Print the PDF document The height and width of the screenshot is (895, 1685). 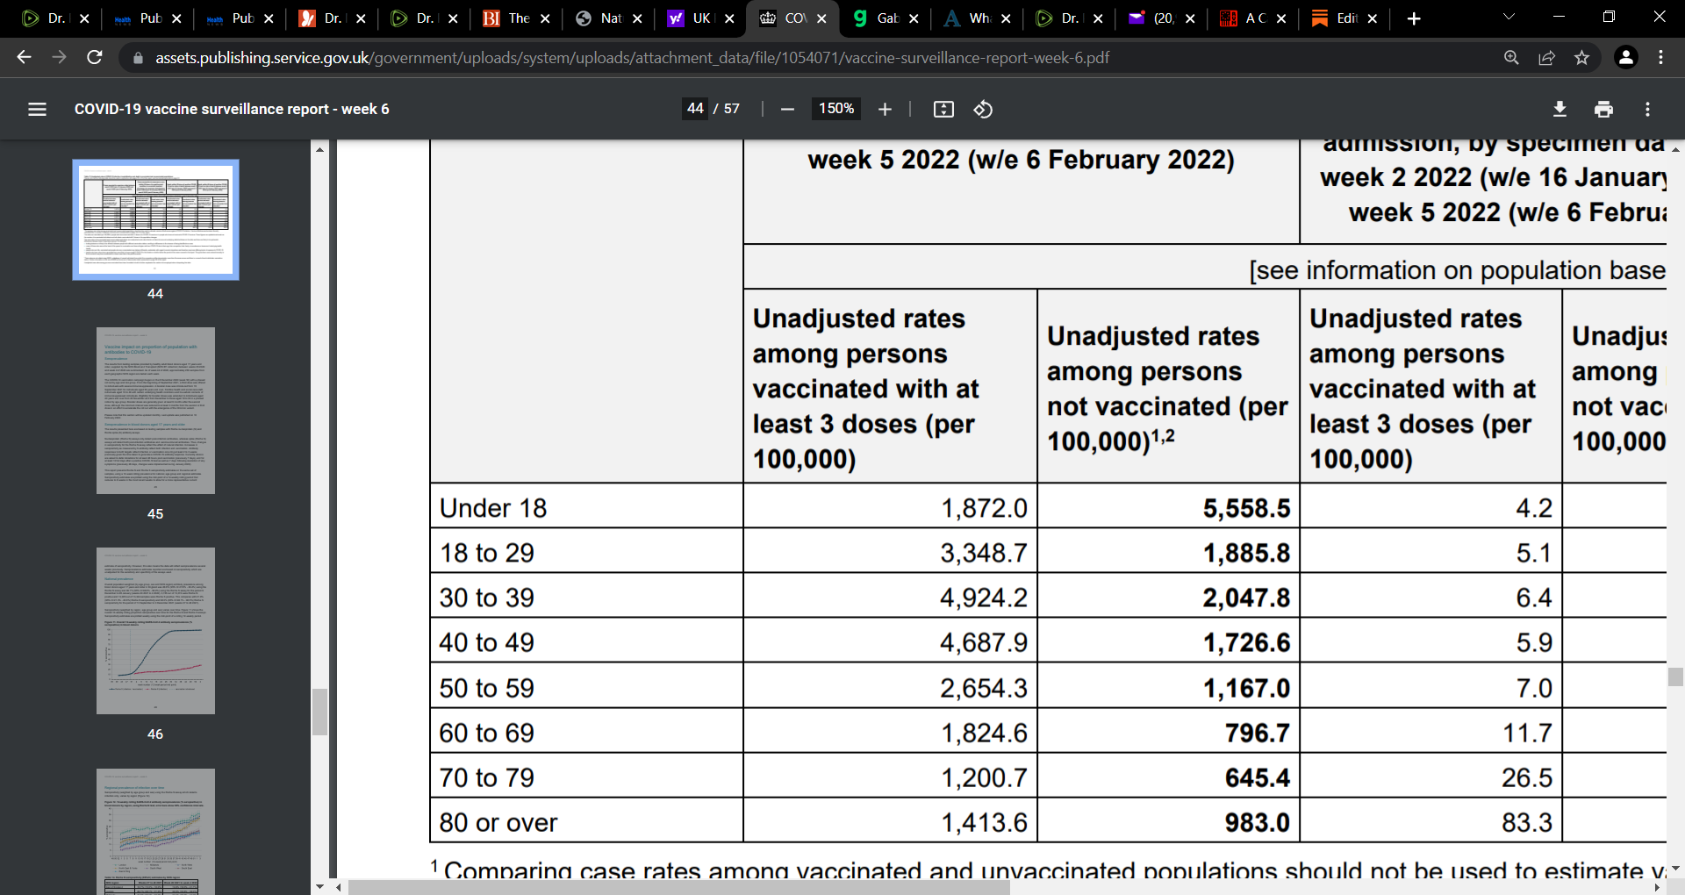coord(1603,109)
